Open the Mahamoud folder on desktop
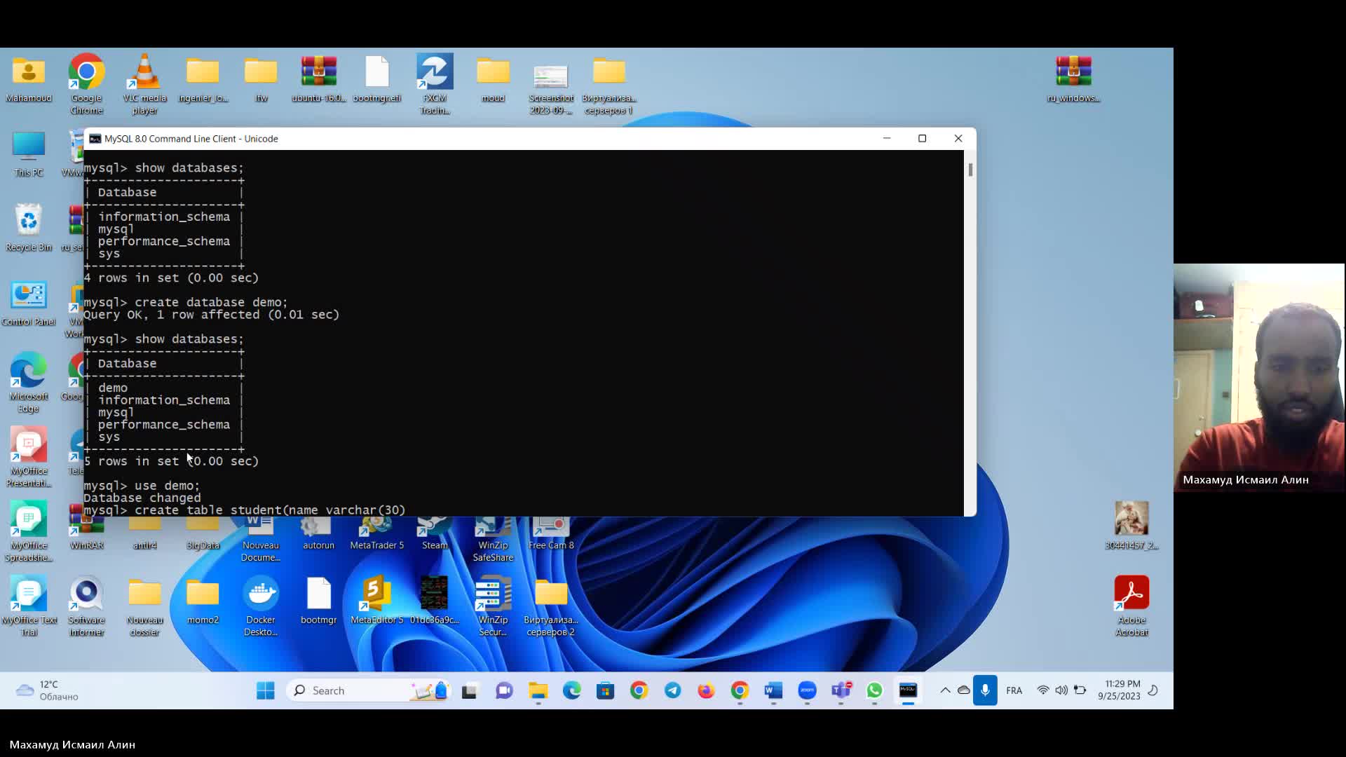This screenshot has height=757, width=1346. pyautogui.click(x=29, y=79)
